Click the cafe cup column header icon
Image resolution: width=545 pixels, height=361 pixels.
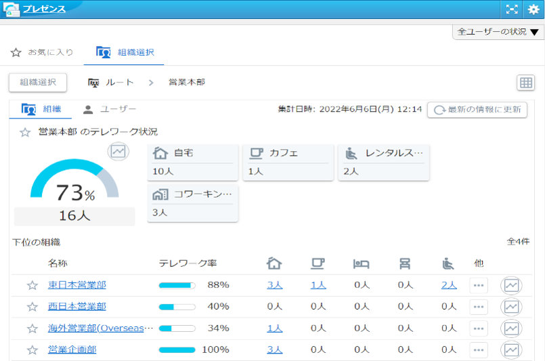[318, 263]
